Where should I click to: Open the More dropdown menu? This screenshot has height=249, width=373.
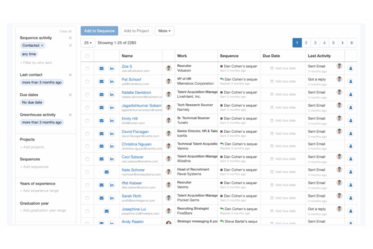164,31
